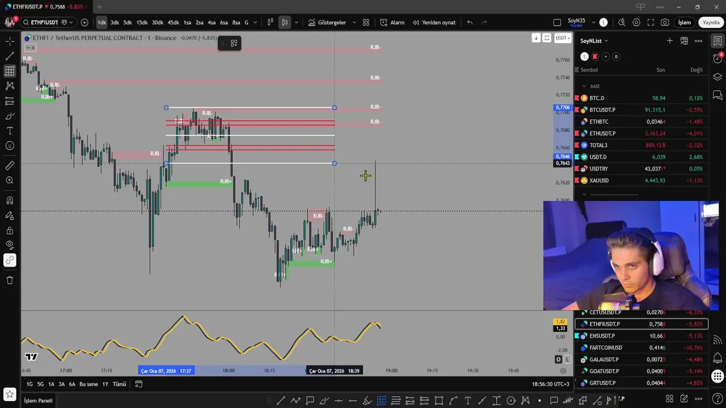Open Göstergeler indicators menu
Screen dimensions: 726x408
click(x=327, y=23)
